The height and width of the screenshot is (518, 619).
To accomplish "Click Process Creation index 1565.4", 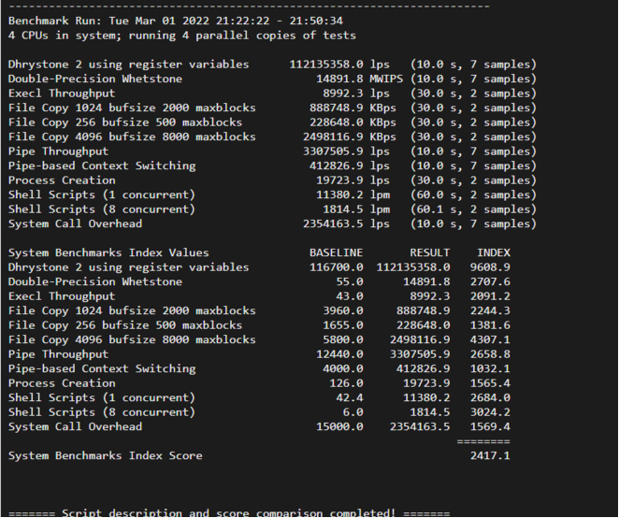I will coord(490,383).
